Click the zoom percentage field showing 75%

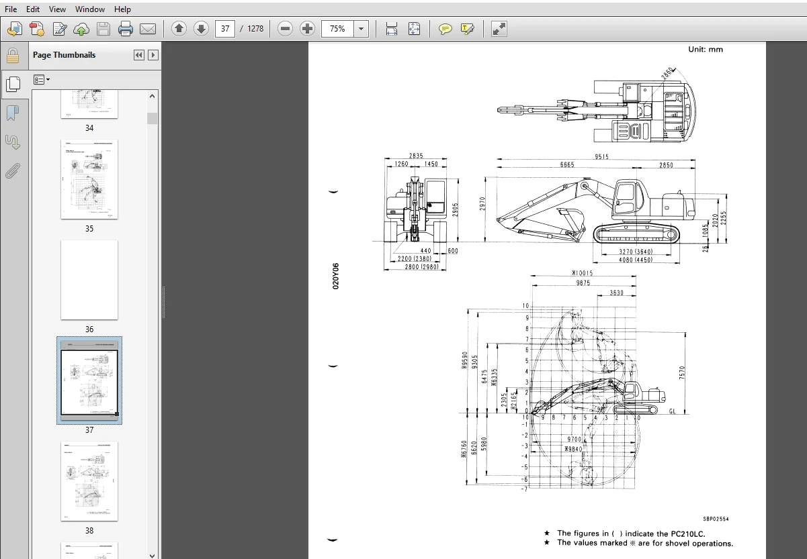338,29
